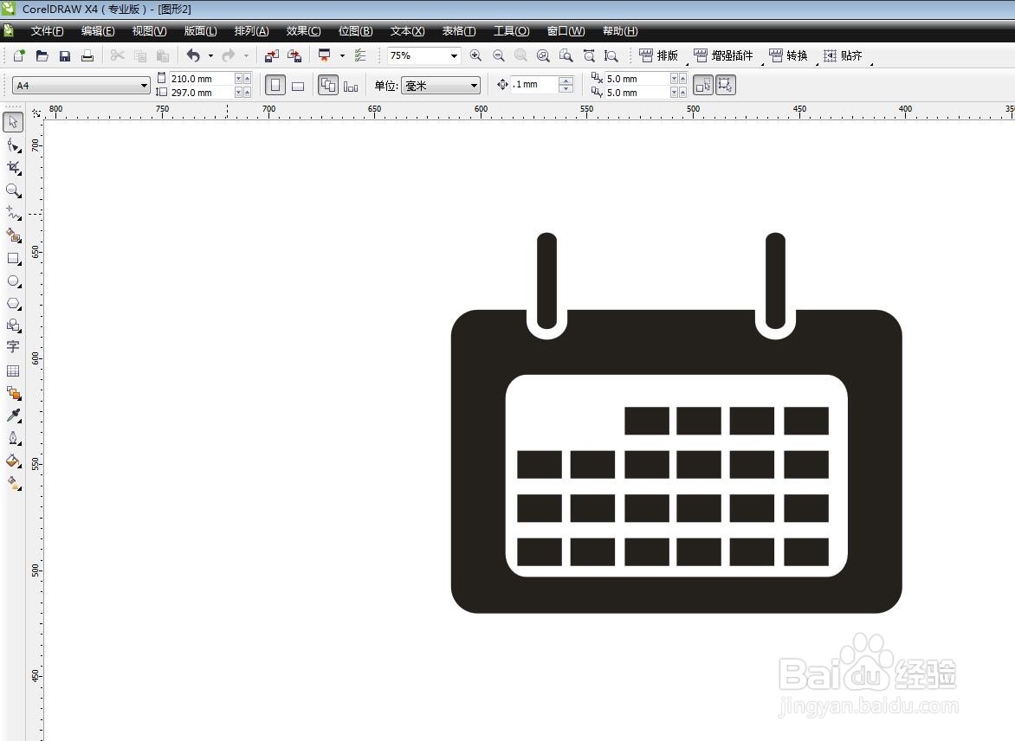Toggle the second selection mode button
Viewport: 1015px width, 741px height.
(x=725, y=85)
